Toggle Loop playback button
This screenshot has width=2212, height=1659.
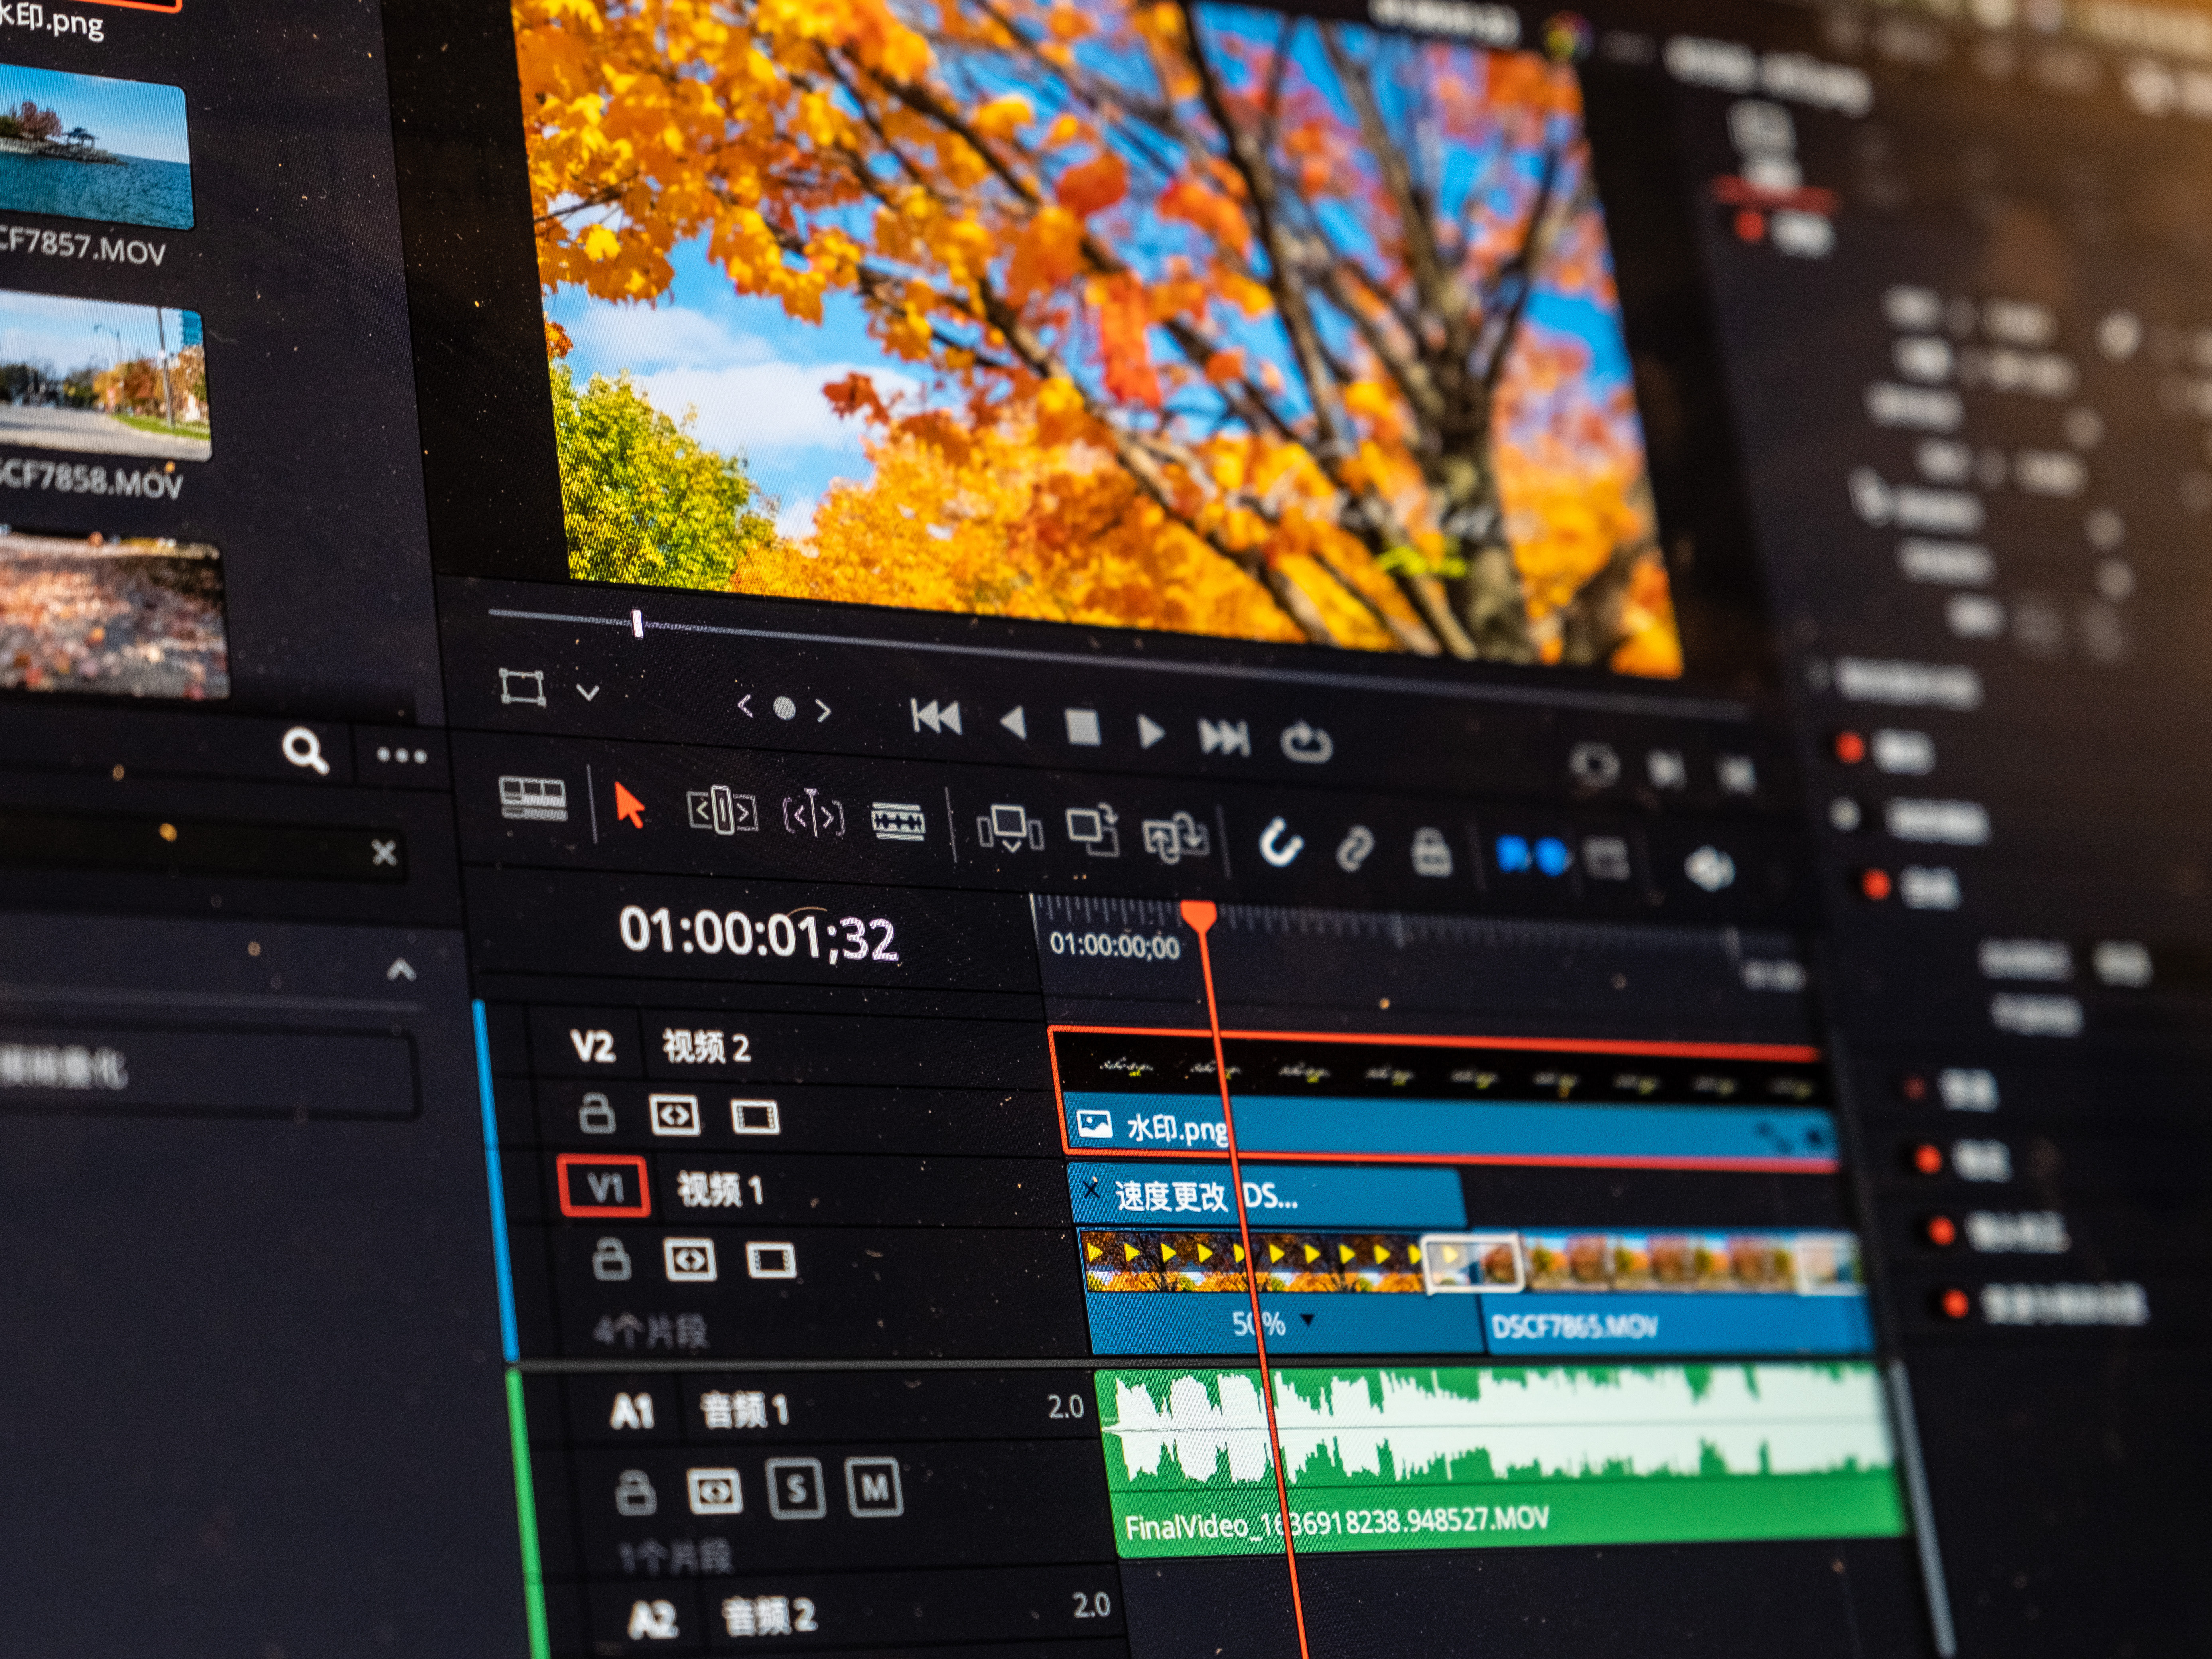point(1306,742)
